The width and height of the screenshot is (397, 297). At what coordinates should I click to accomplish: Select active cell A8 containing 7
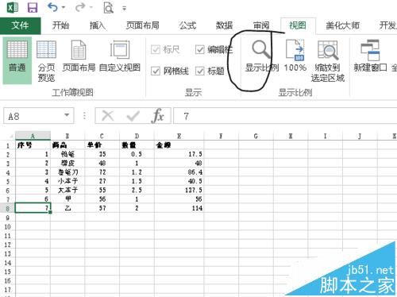33,208
